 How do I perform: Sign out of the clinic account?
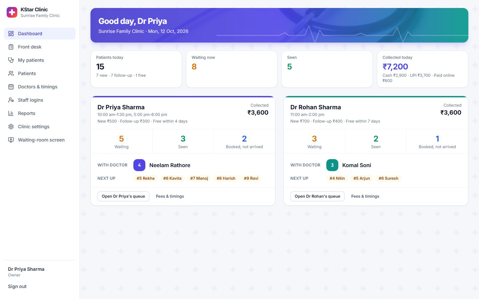(17, 286)
